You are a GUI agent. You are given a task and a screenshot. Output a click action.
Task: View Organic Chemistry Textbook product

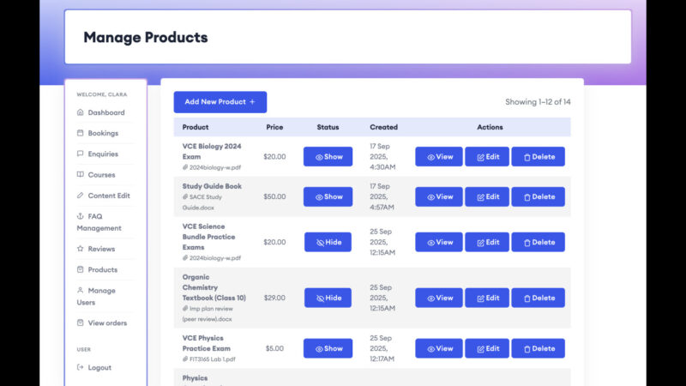coord(439,298)
